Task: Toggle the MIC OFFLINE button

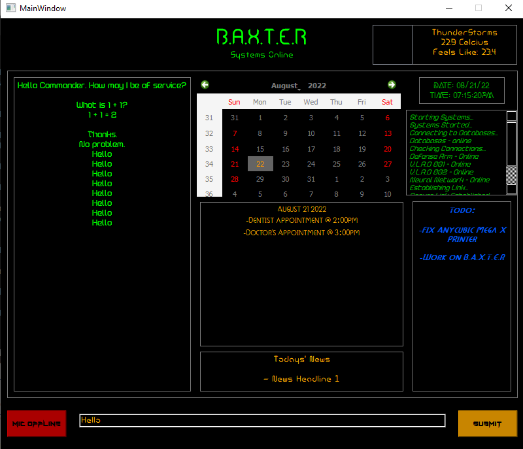Action: tap(37, 424)
